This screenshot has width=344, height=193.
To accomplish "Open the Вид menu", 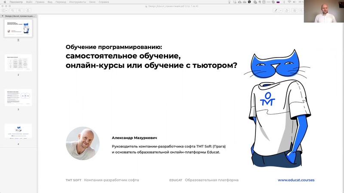I will pos(50,2).
